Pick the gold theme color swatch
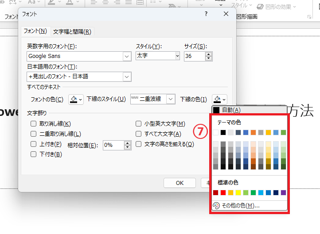The width and height of the screenshot is (320, 234). (x=269, y=133)
